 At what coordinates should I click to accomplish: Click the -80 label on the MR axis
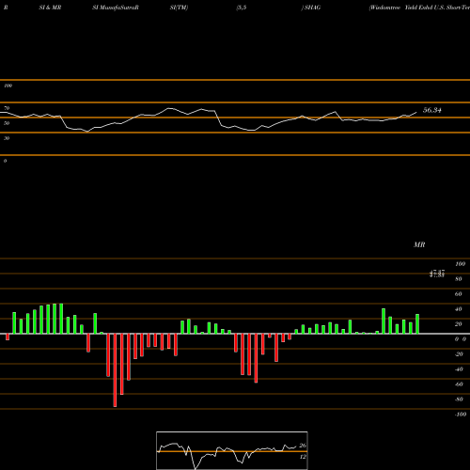[459, 399]
